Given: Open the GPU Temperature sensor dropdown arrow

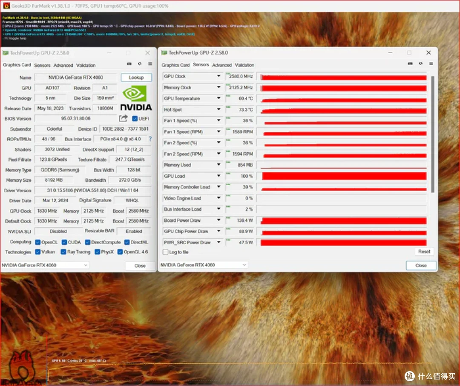Looking at the screenshot, I should click(218, 98).
